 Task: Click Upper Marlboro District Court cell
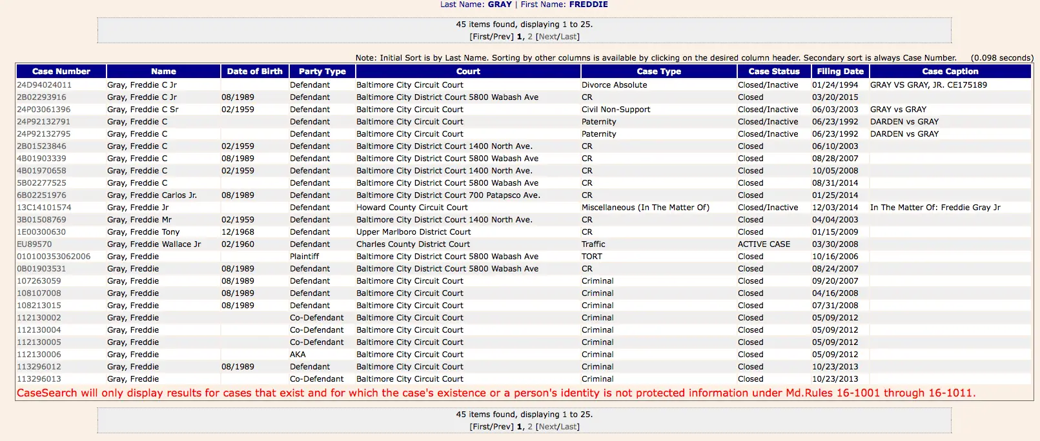(414, 232)
